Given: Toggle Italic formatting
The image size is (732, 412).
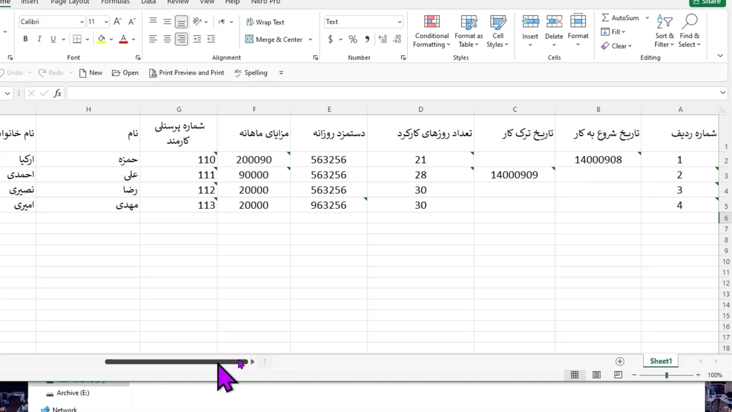Looking at the screenshot, I should pos(39,39).
